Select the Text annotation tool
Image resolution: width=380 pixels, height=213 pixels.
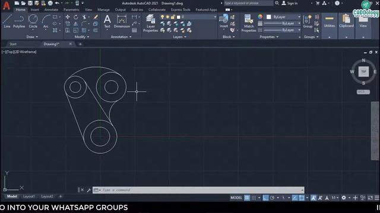tap(107, 21)
